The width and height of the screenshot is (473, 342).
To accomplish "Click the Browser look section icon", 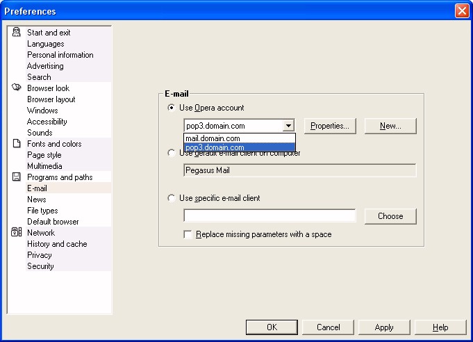I will 16,88.
